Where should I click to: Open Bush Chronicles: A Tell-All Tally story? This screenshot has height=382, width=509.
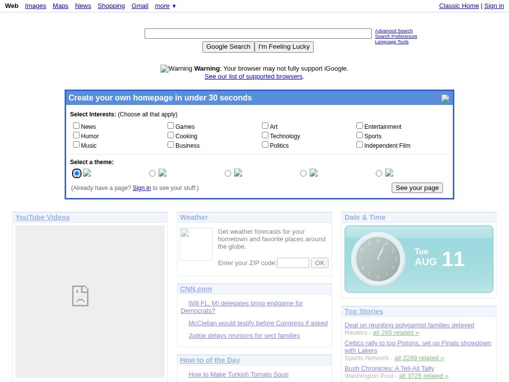(x=389, y=369)
